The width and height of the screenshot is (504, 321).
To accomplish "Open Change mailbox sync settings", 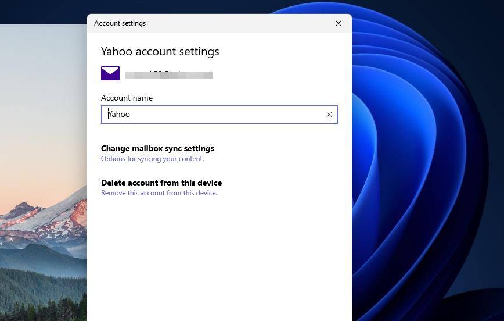I will pyautogui.click(x=157, y=148).
